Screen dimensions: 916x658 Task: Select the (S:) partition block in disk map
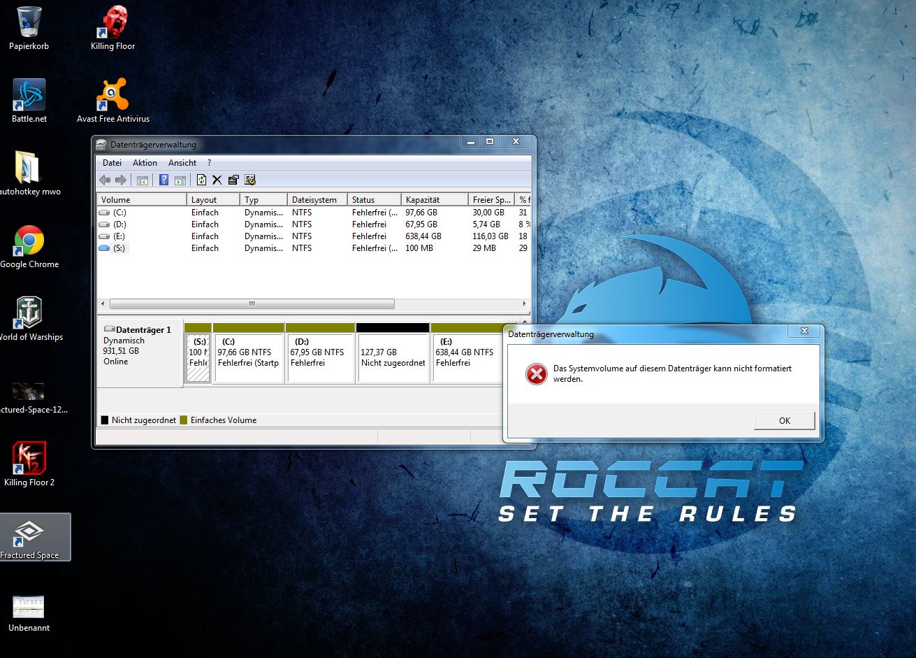pyautogui.click(x=198, y=353)
